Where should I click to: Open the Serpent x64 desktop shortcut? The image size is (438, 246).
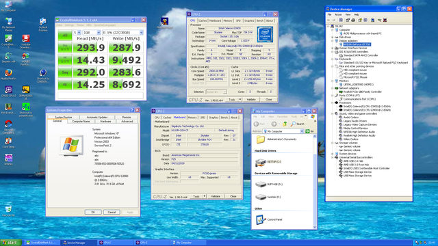(8, 57)
